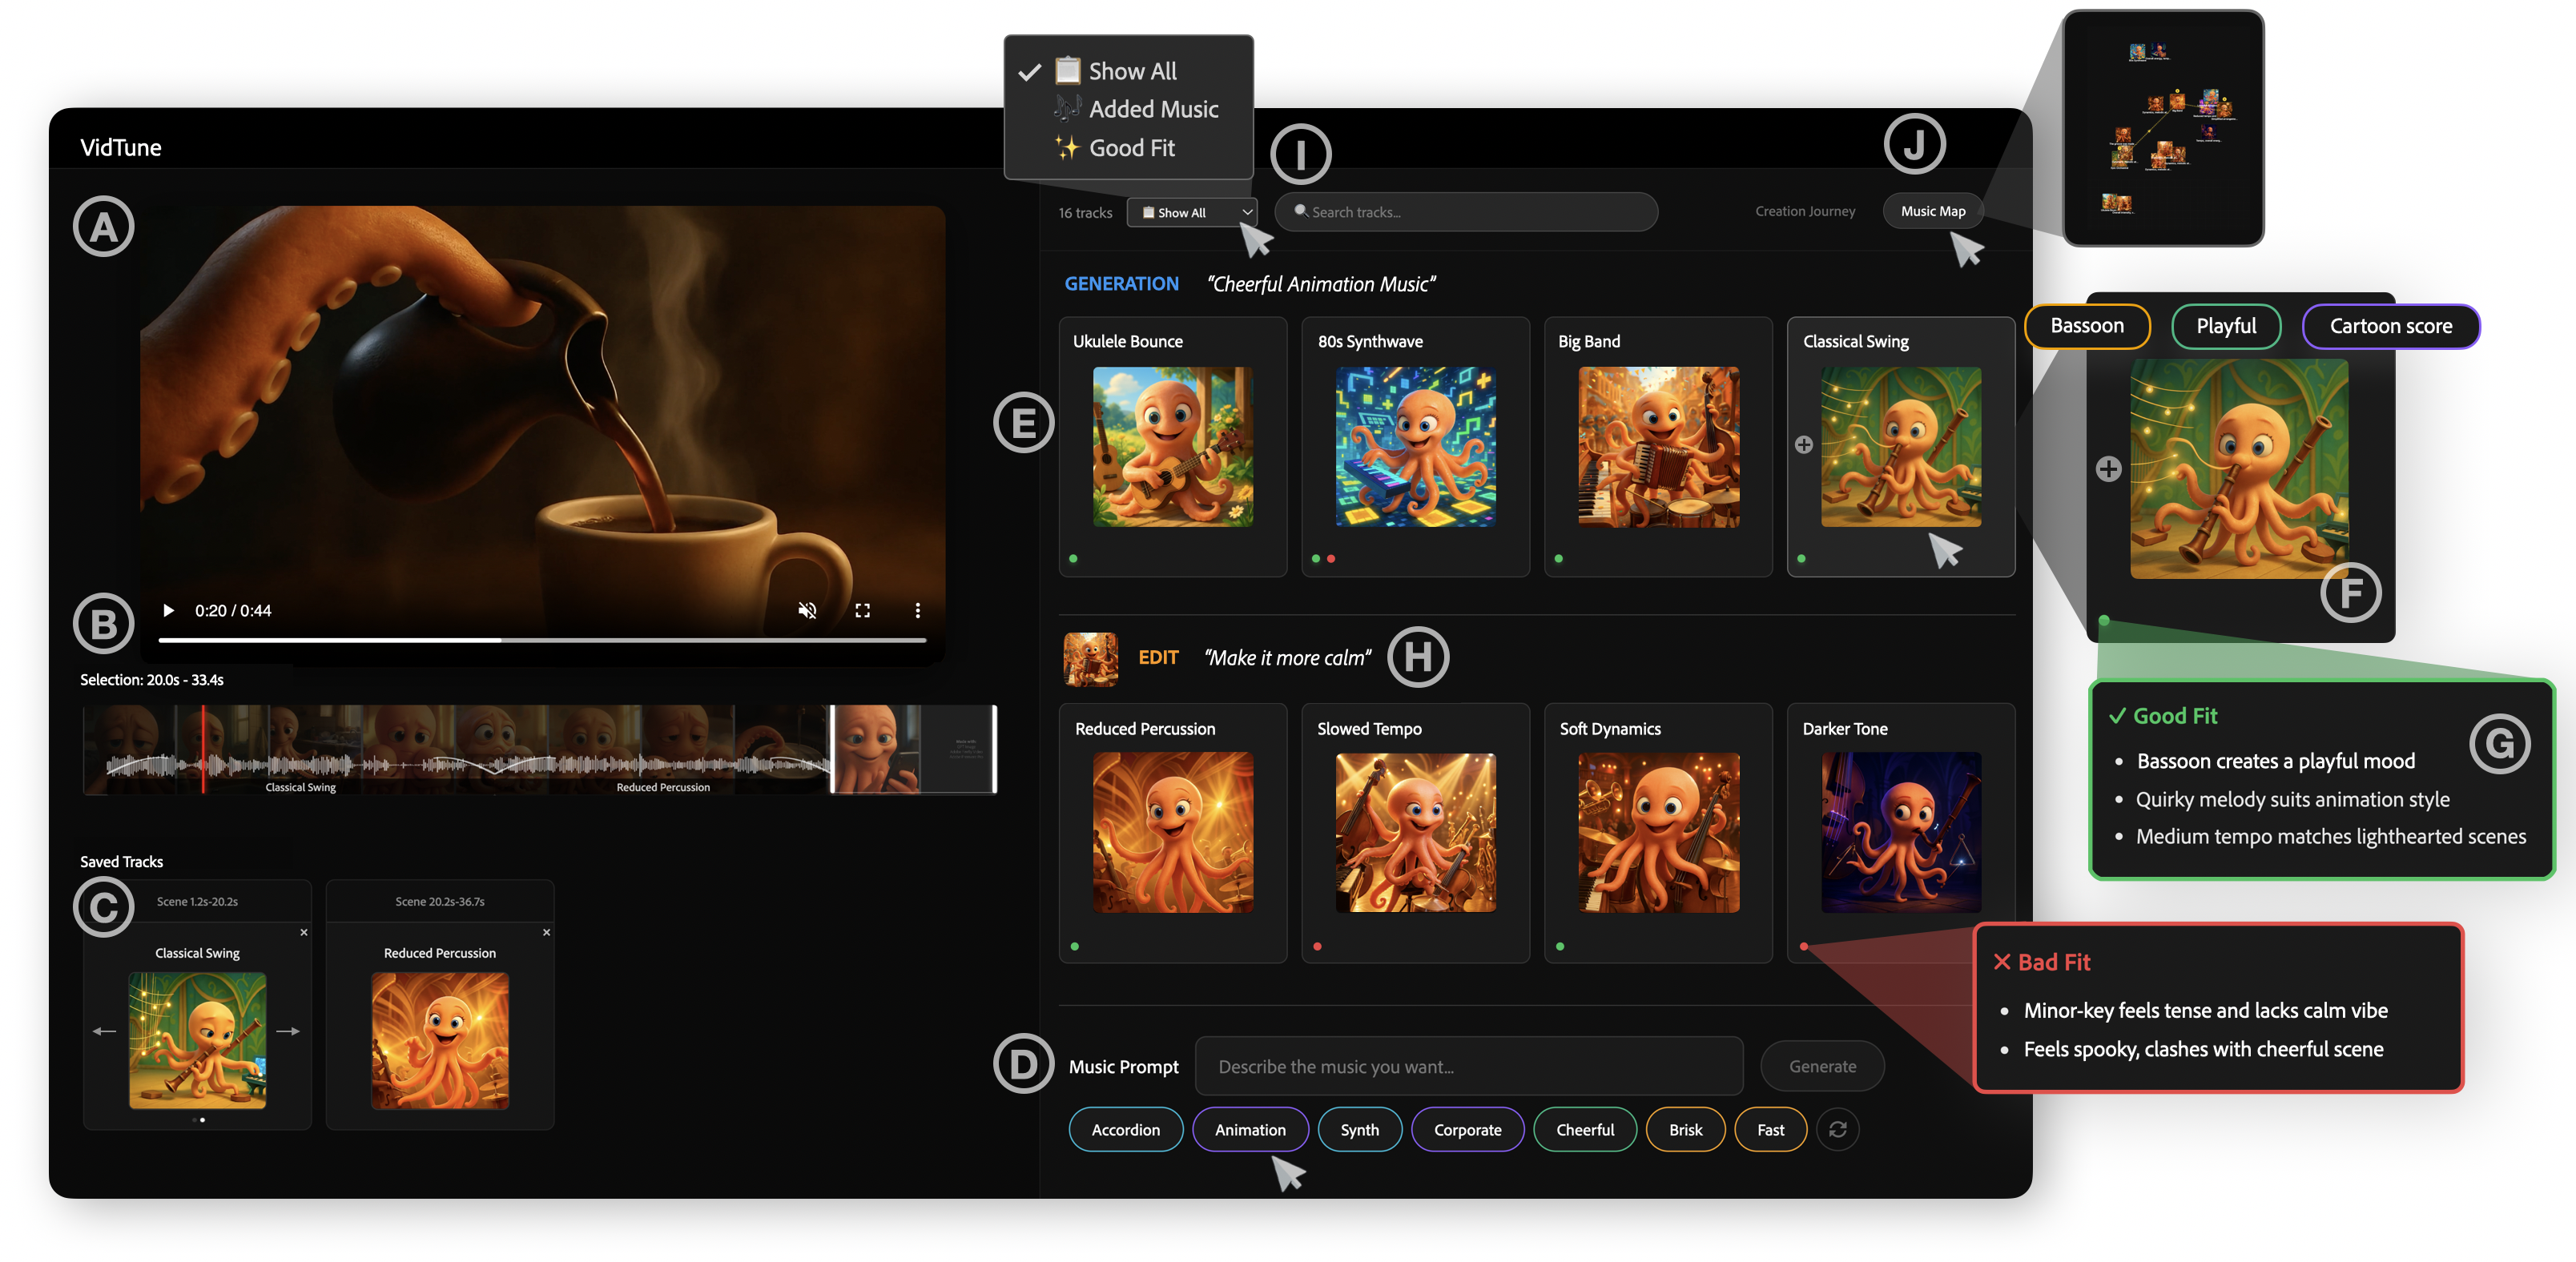
Task: Select the Brisk tempo tag
Action: 1685,1129
